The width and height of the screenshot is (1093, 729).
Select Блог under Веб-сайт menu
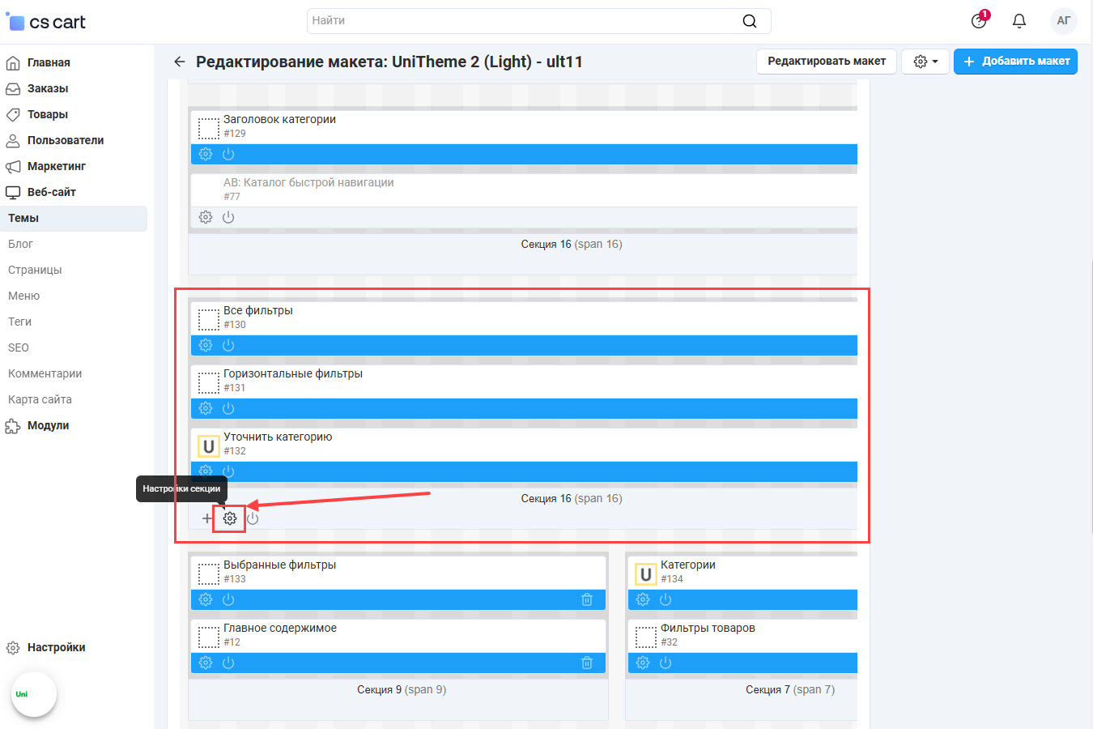[x=21, y=244]
